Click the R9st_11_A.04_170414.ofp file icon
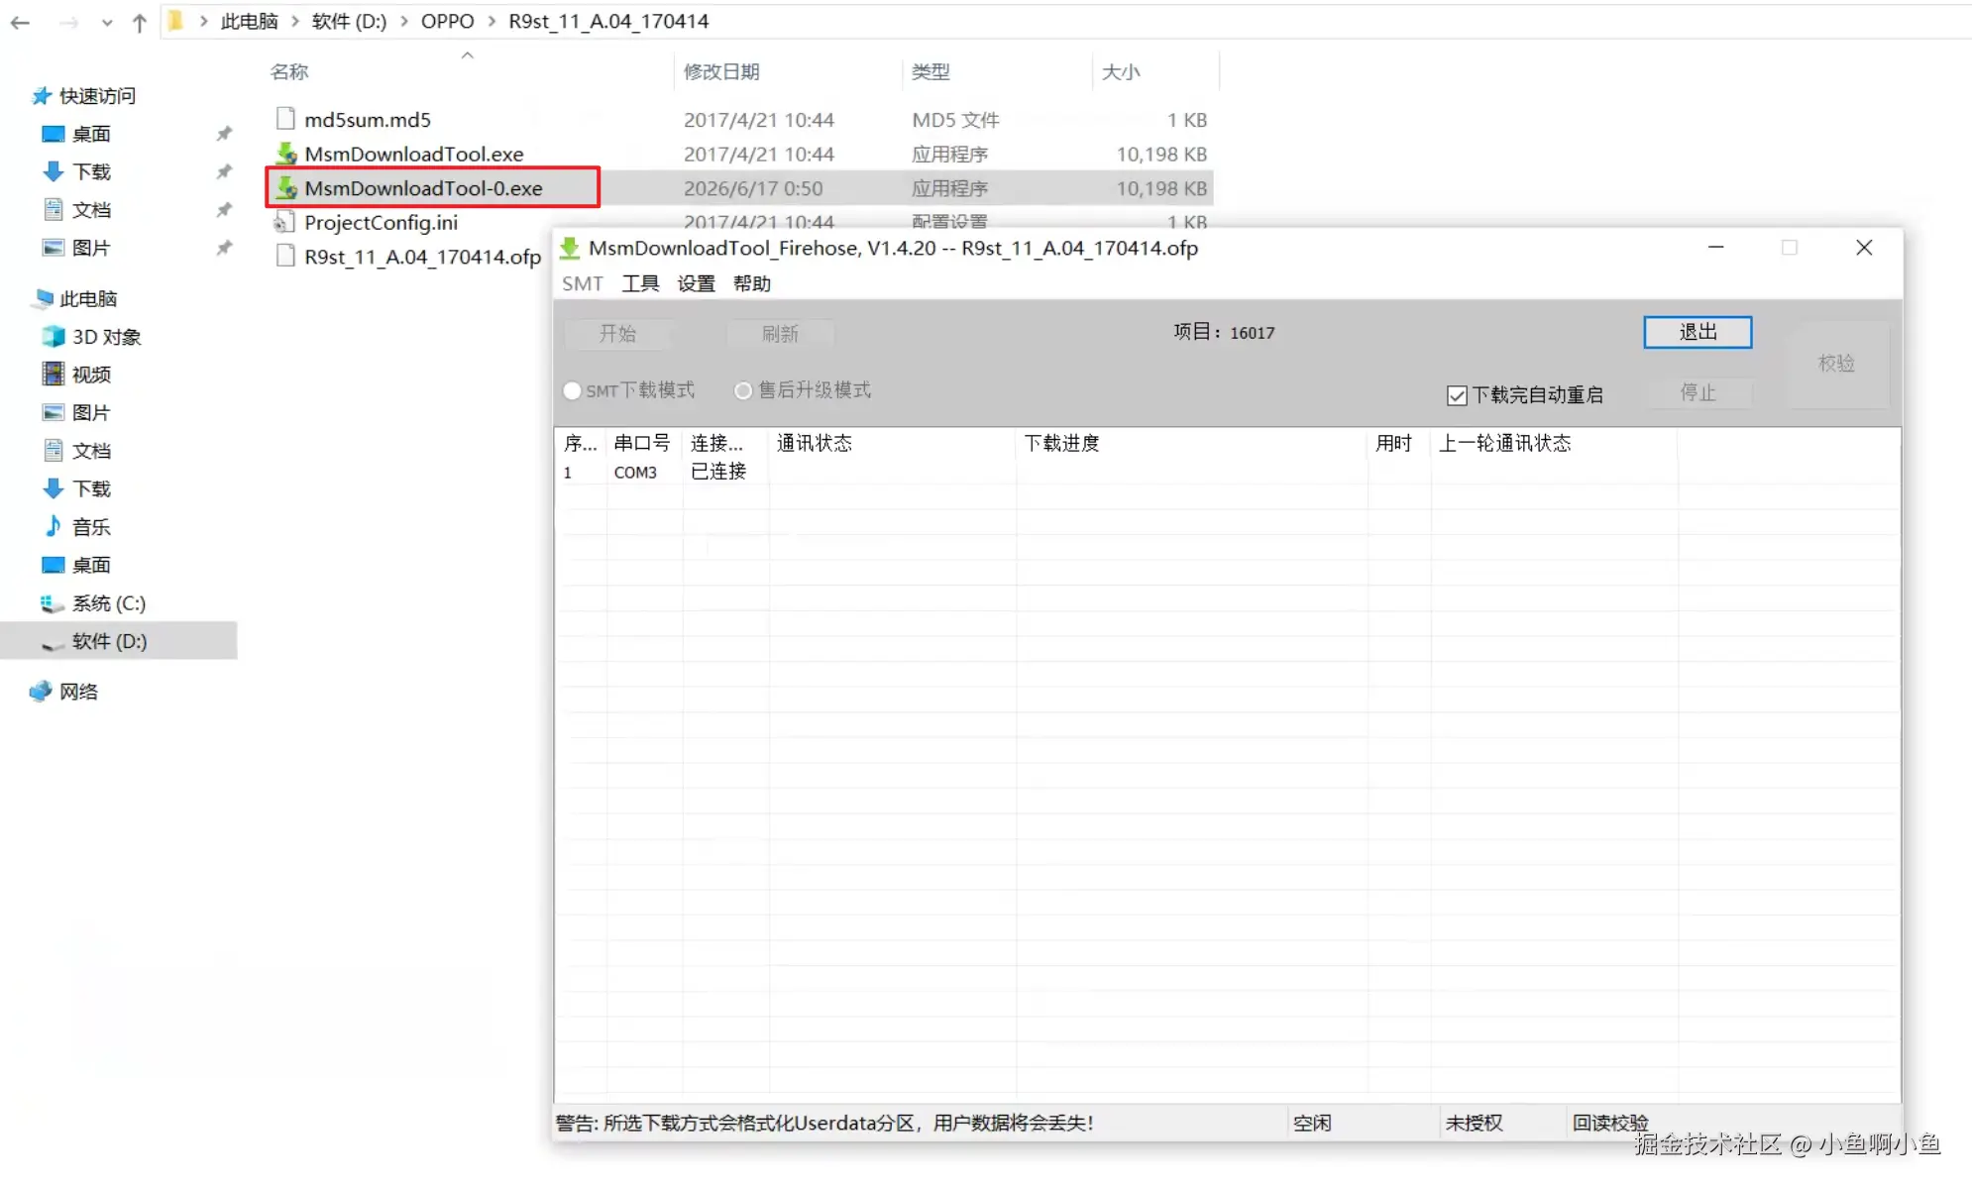This screenshot has height=1188, width=1972. (x=285, y=256)
